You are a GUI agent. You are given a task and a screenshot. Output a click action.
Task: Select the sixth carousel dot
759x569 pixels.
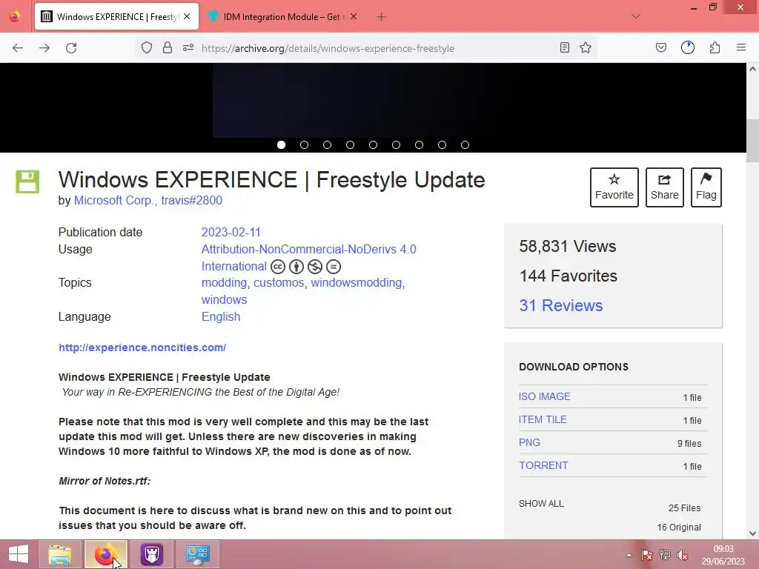(396, 144)
